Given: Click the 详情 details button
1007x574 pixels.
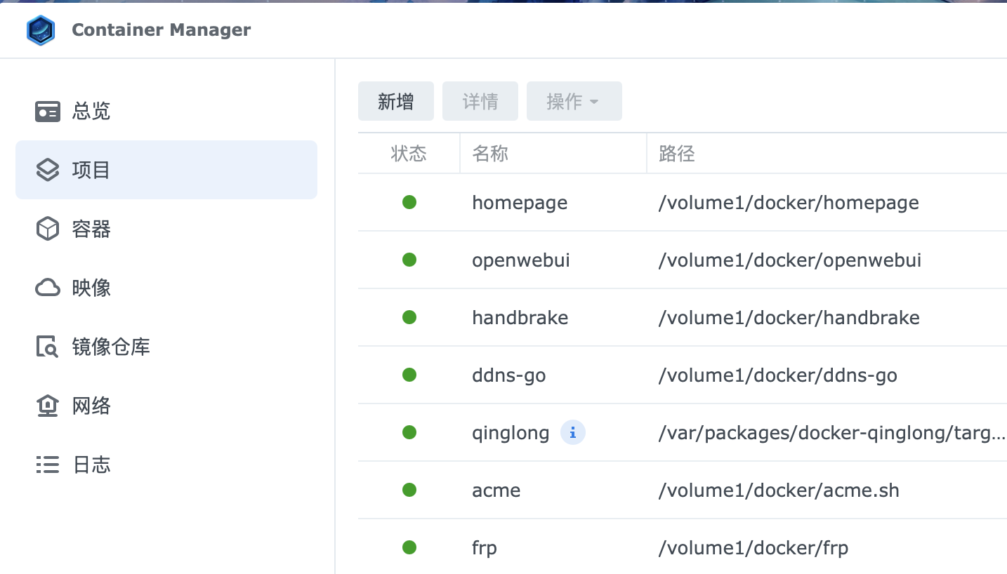Looking at the screenshot, I should 480,100.
